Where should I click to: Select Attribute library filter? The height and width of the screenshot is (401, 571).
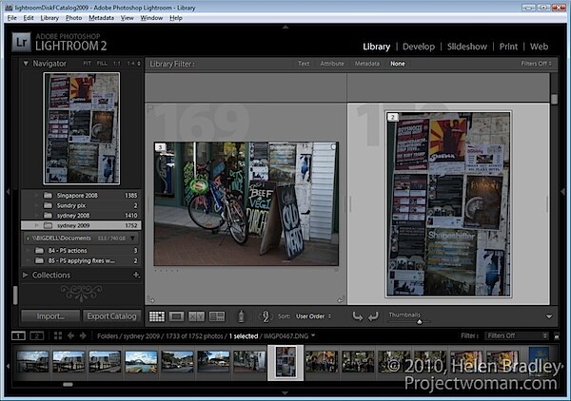(x=332, y=64)
